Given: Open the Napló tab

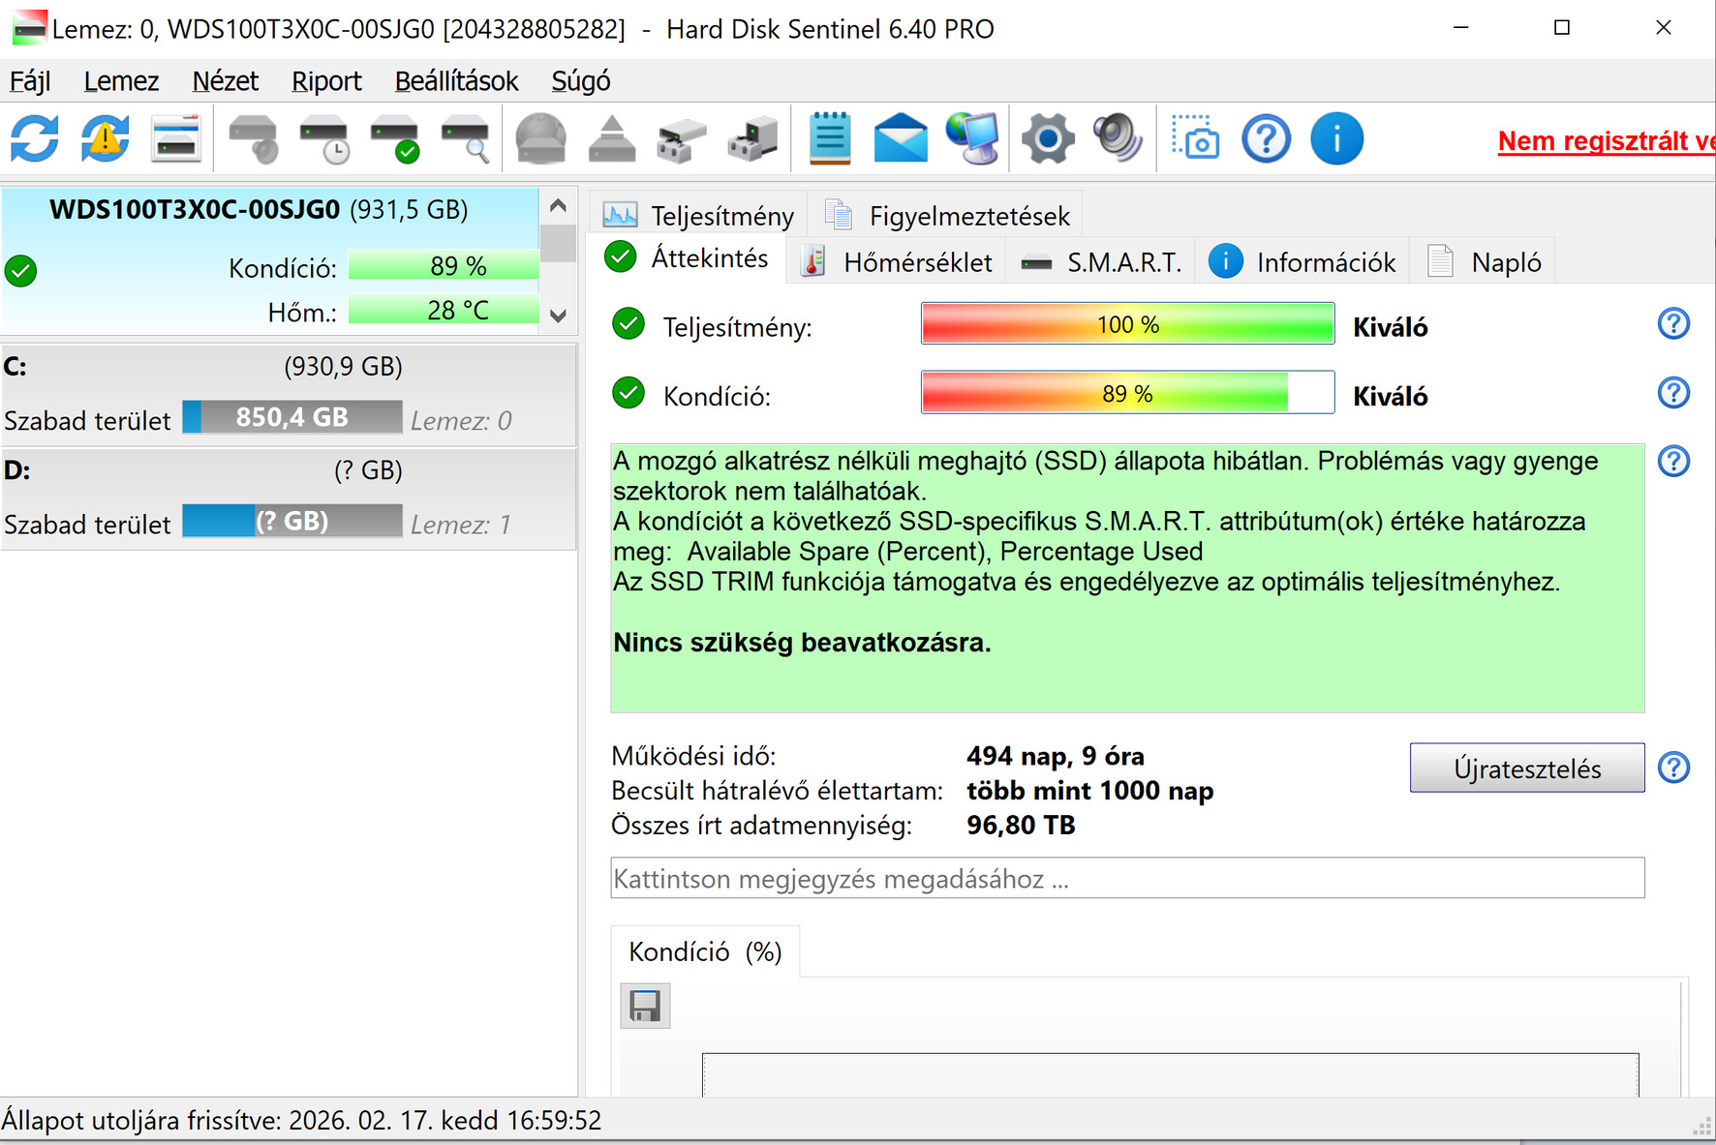Looking at the screenshot, I should (1484, 262).
